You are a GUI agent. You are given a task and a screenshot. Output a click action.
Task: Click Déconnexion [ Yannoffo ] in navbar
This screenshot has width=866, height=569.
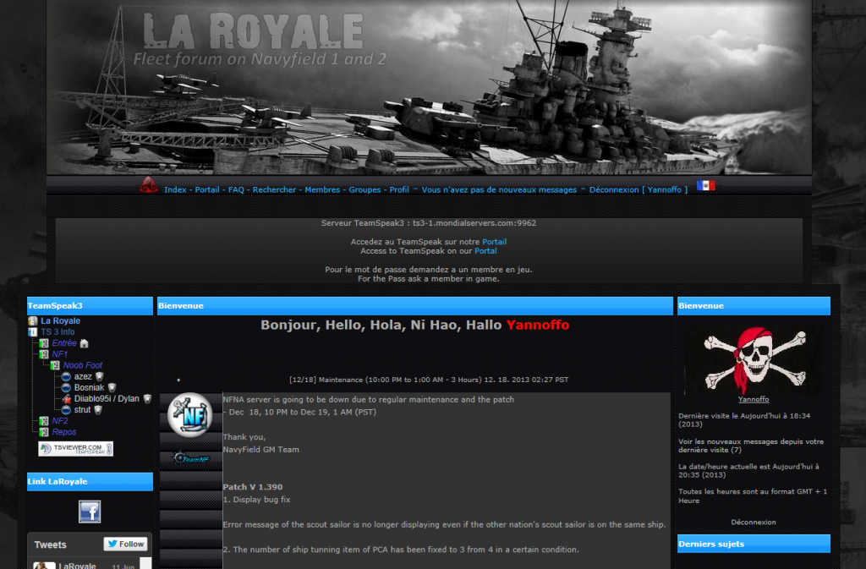(x=639, y=189)
